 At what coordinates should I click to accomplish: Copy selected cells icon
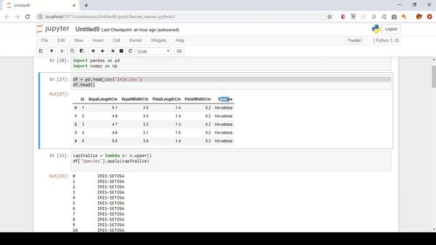click(72, 51)
